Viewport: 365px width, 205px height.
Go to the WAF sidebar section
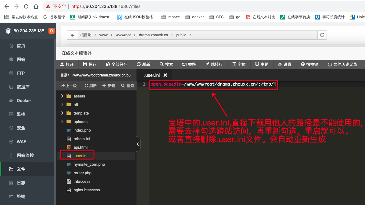pyautogui.click(x=21, y=142)
